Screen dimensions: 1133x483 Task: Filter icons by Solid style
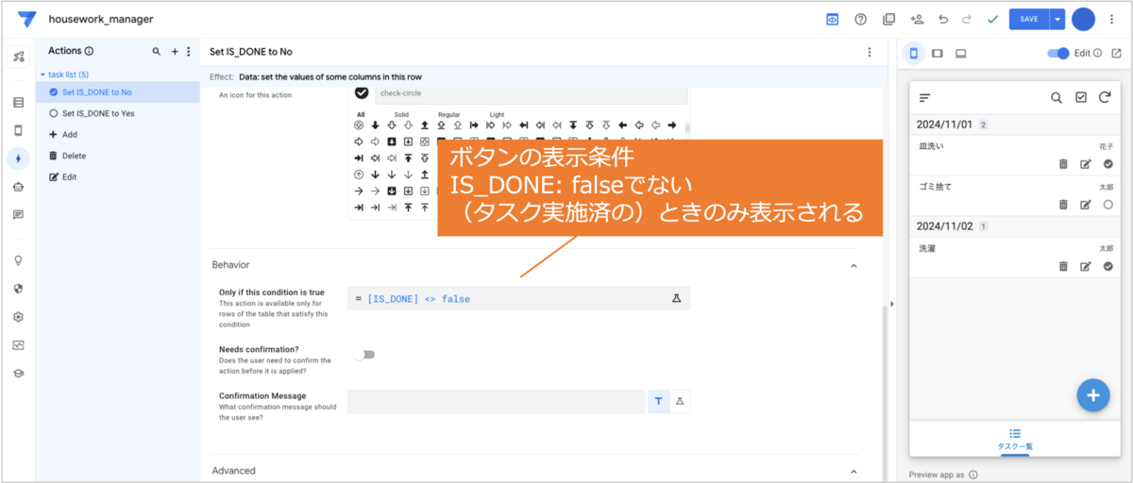pyautogui.click(x=401, y=115)
